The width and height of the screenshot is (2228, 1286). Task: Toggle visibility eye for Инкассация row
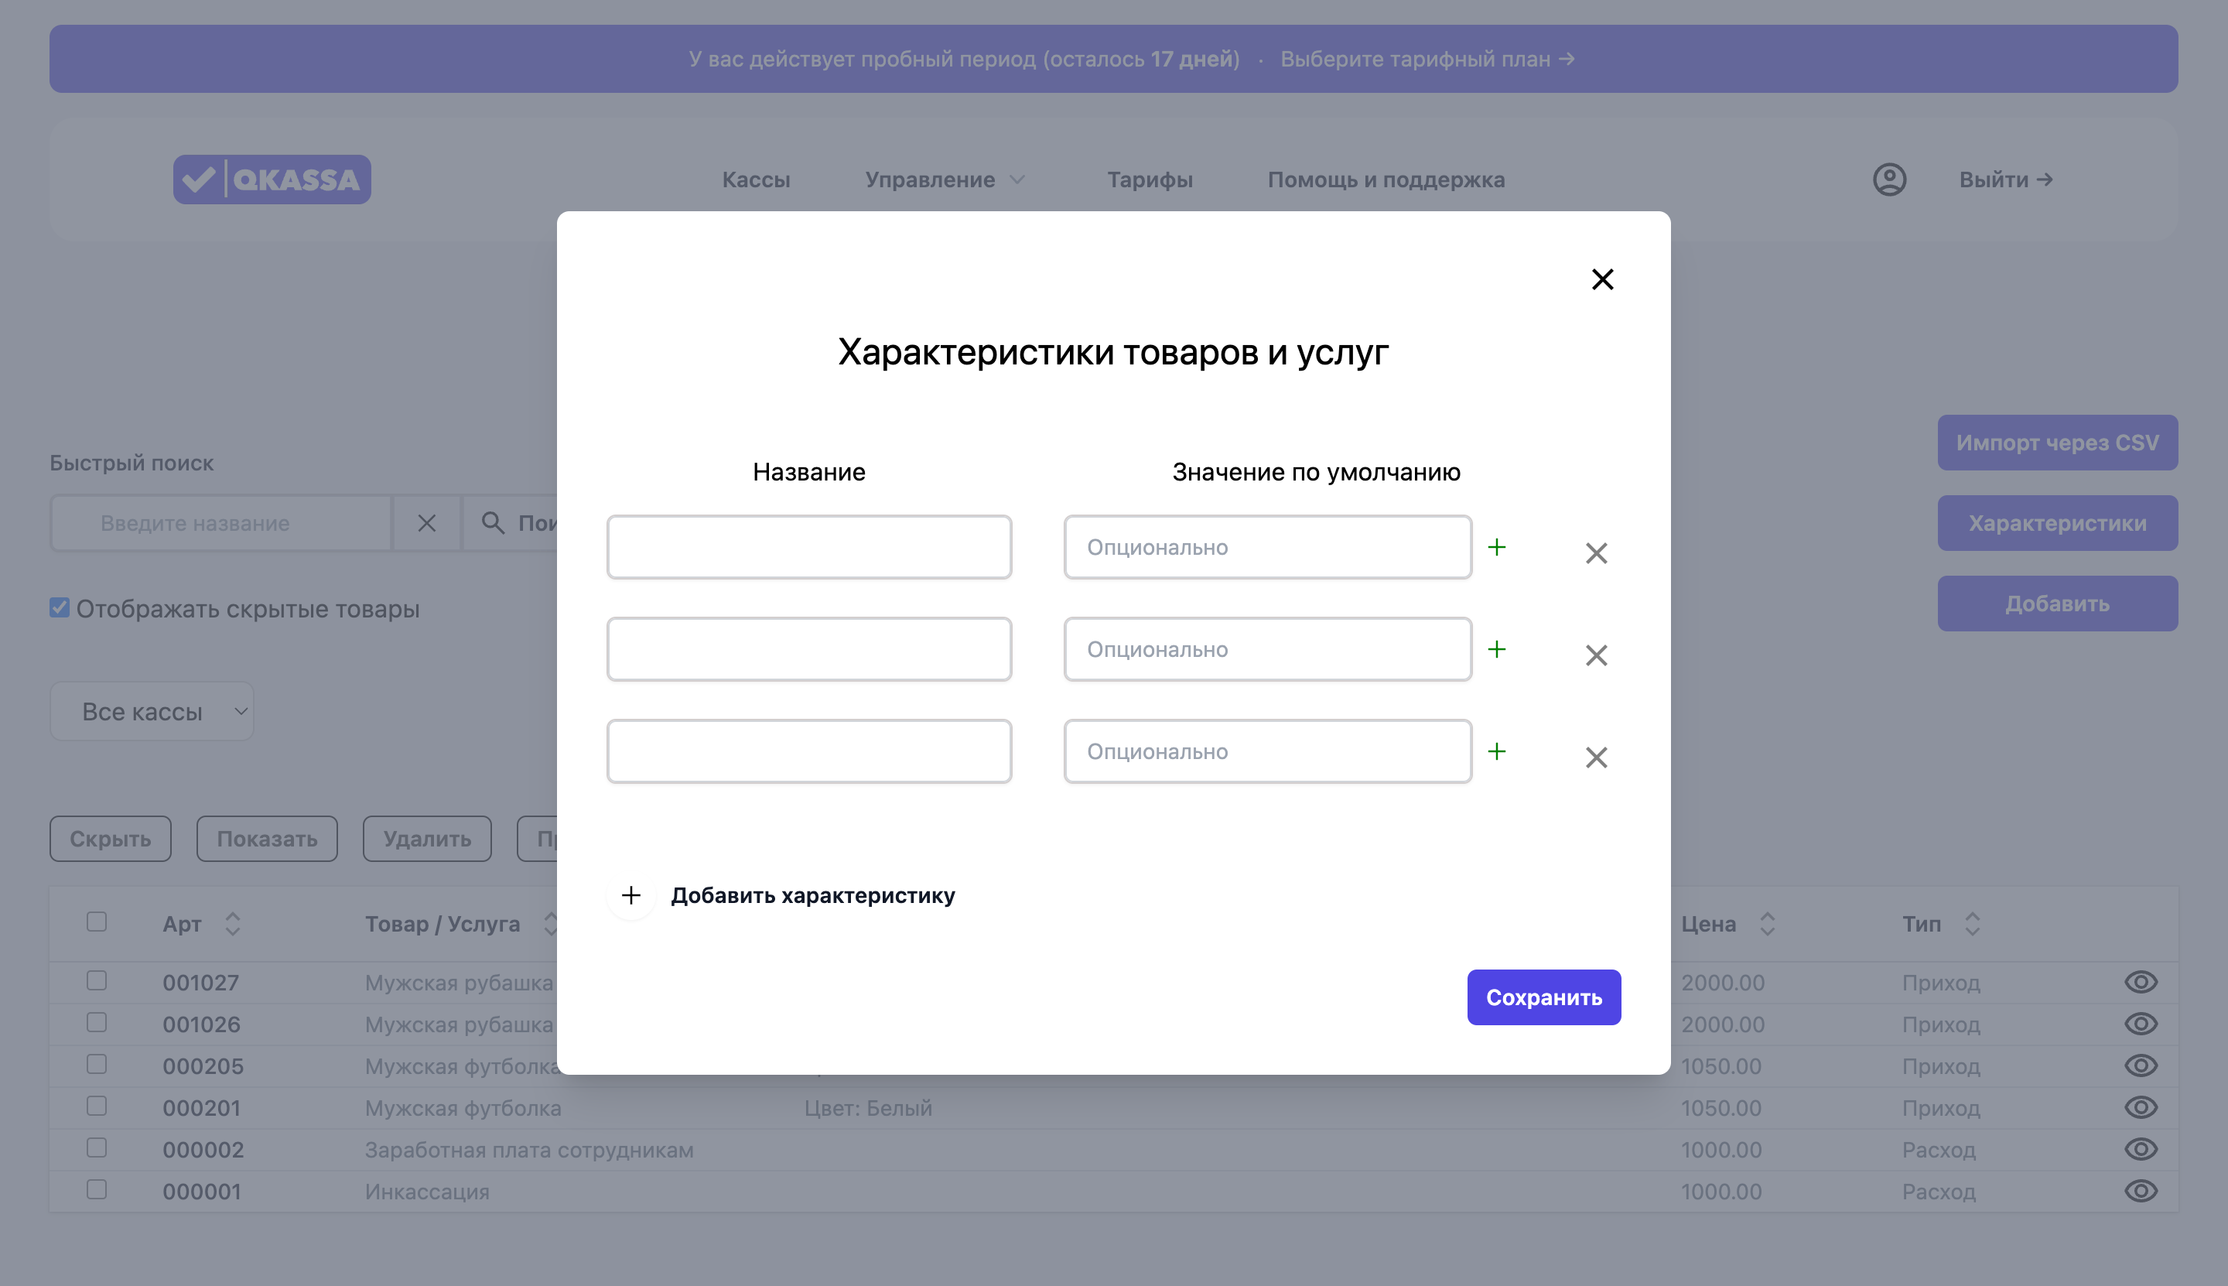[2140, 1191]
